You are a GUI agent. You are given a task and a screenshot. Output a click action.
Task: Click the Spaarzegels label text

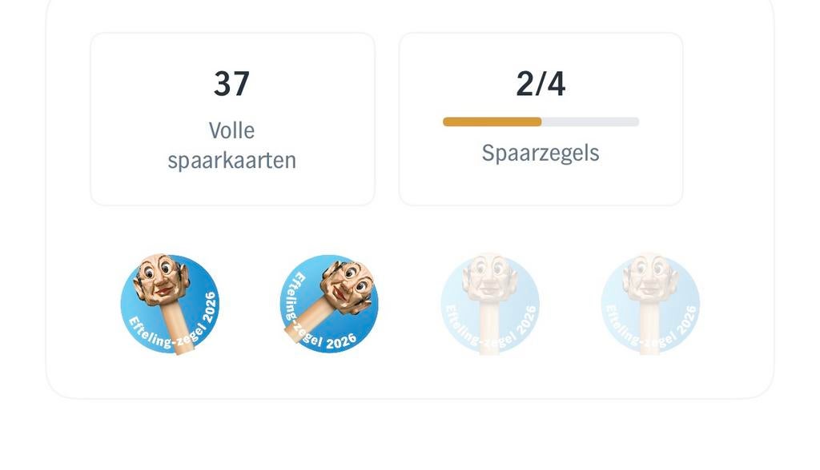541,152
